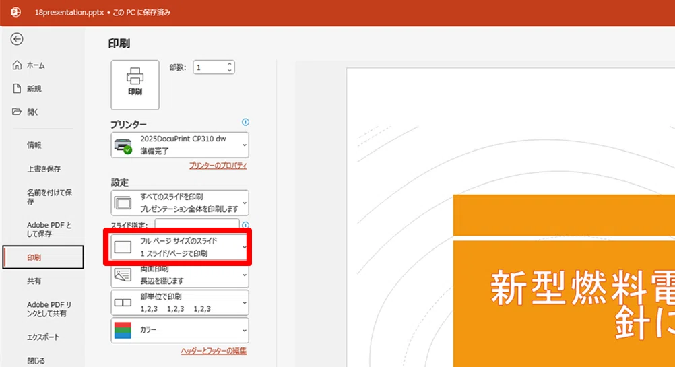Click the 開く folder icon

17,112
